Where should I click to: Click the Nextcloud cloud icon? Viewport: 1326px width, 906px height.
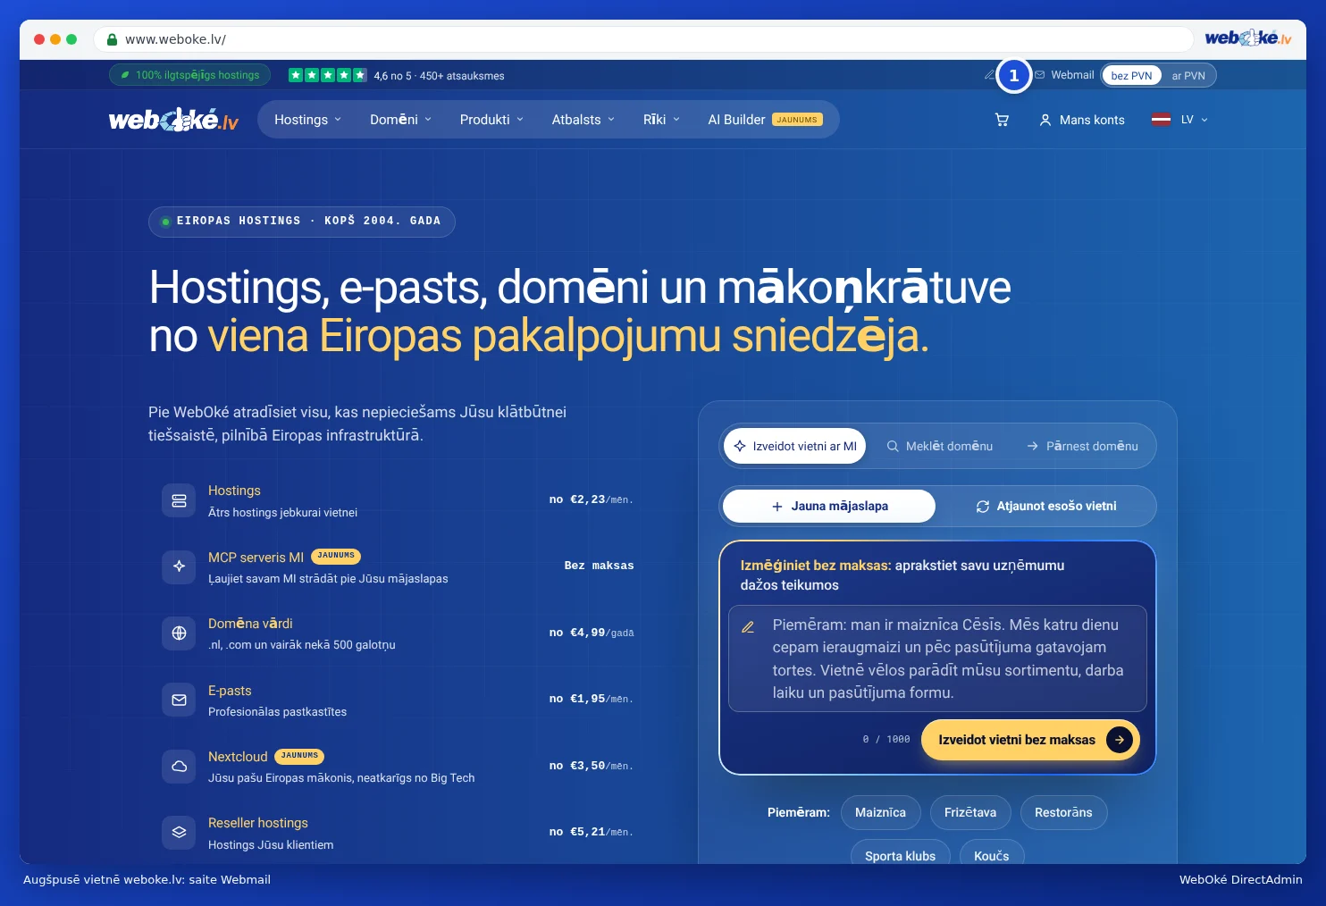point(179,767)
